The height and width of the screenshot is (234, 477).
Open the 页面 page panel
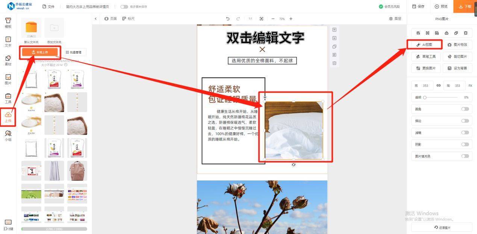click(111, 19)
